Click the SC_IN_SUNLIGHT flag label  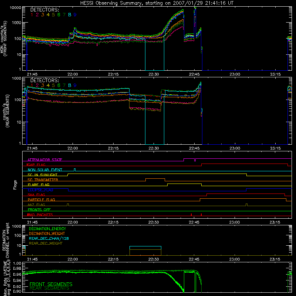(x=43, y=175)
